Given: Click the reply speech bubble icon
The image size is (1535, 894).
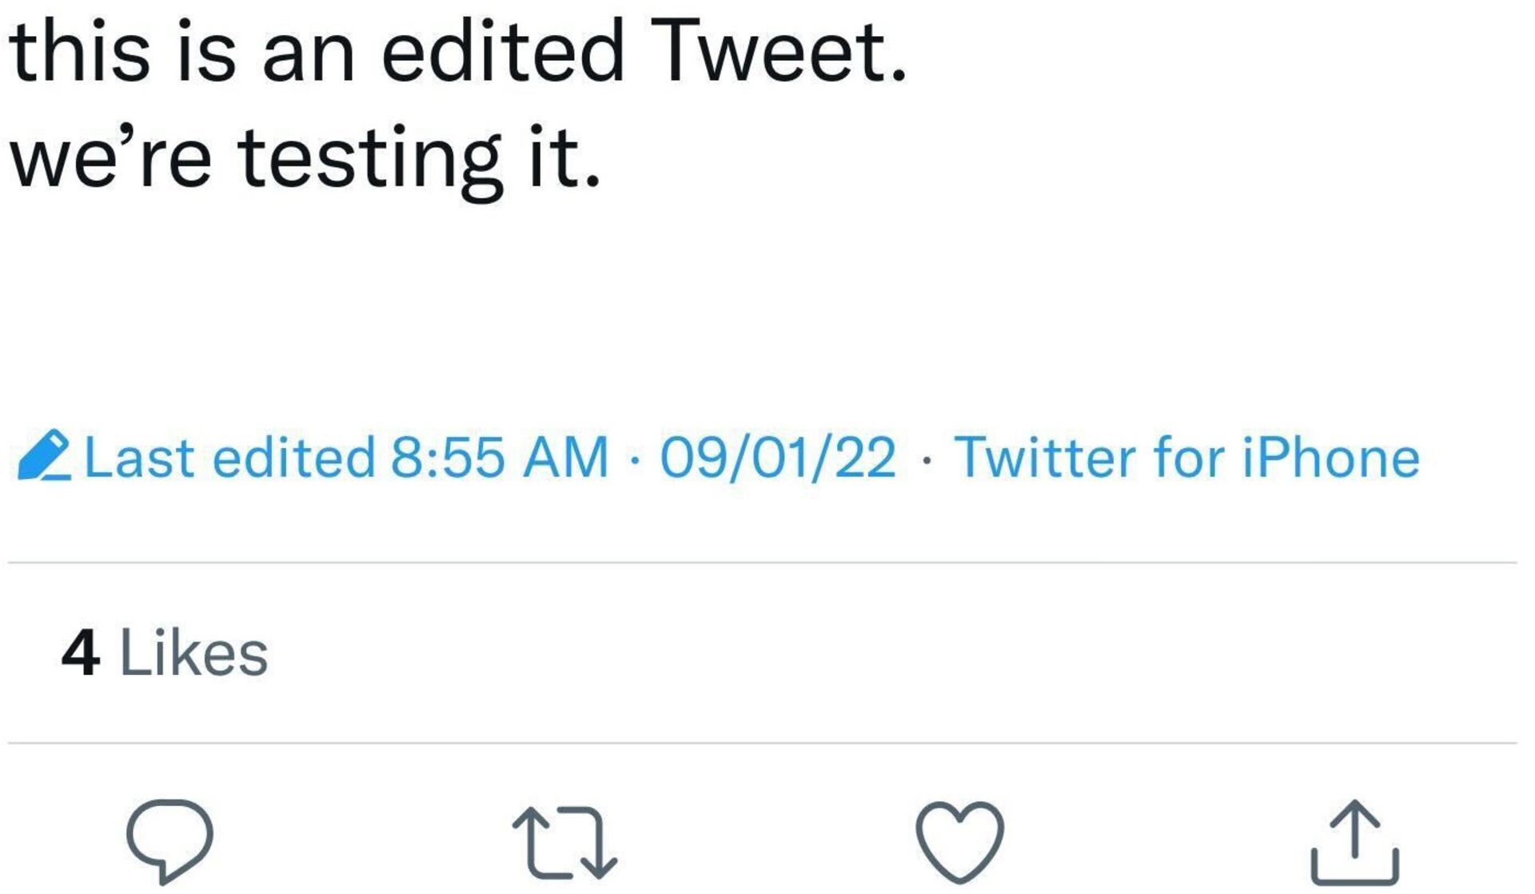Looking at the screenshot, I should click(169, 840).
